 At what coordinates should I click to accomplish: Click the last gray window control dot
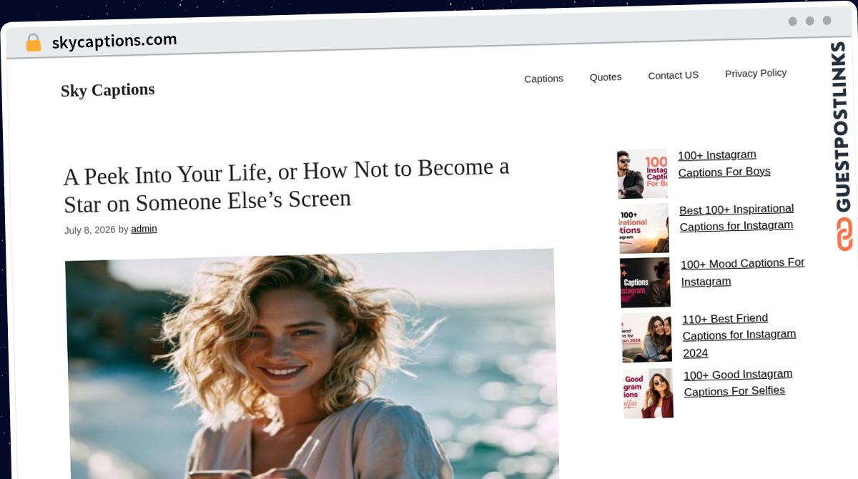[827, 21]
